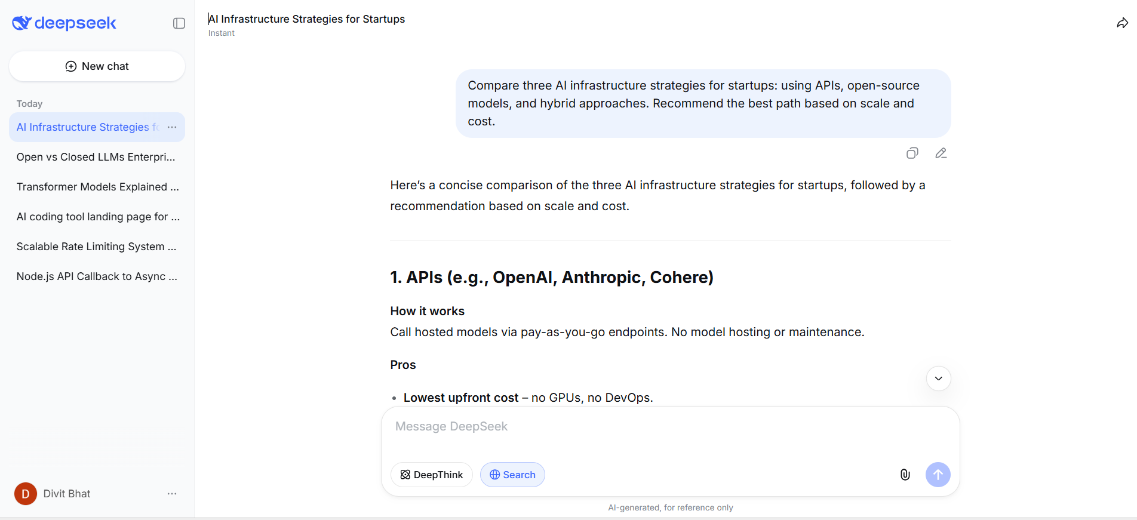This screenshot has width=1137, height=520.
Task: Click the APIs section heading
Action: 552,277
